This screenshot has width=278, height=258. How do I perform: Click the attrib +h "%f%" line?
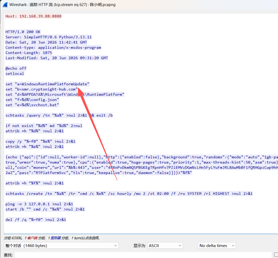pyautogui.click(x=34, y=183)
